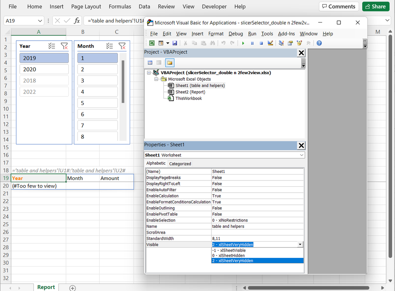Screen dimensions: 395x291
Task: Open the Excel Page Layout tab
Action: click(86, 7)
